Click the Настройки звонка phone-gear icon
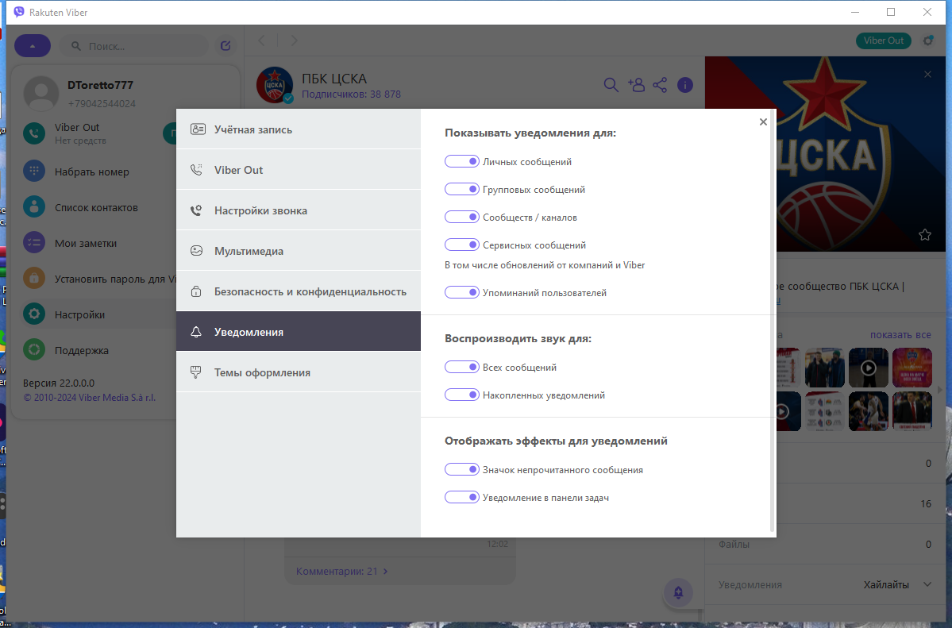Image resolution: width=952 pixels, height=628 pixels. (196, 210)
